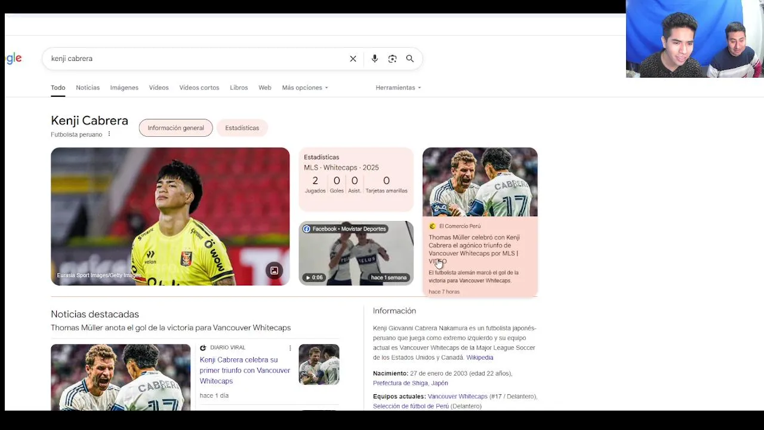Click the El Comercio Perú source icon
Screen dimensions: 764x430
click(432, 226)
